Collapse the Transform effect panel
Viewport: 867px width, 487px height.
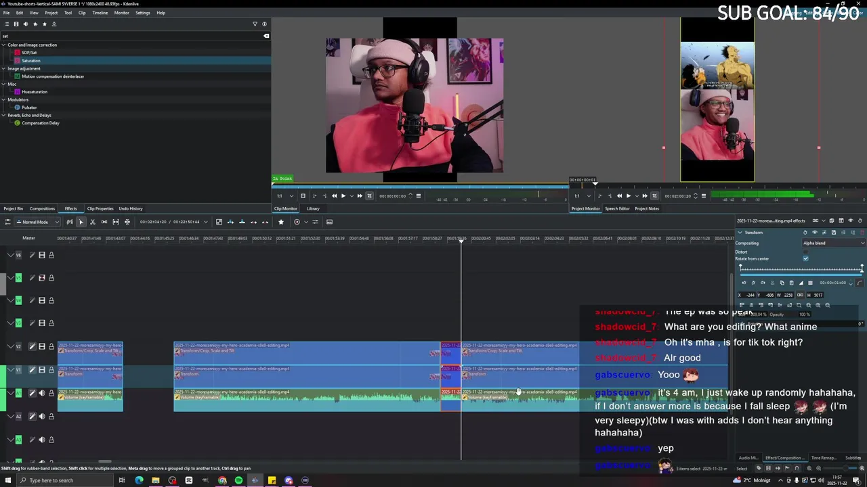[740, 233]
